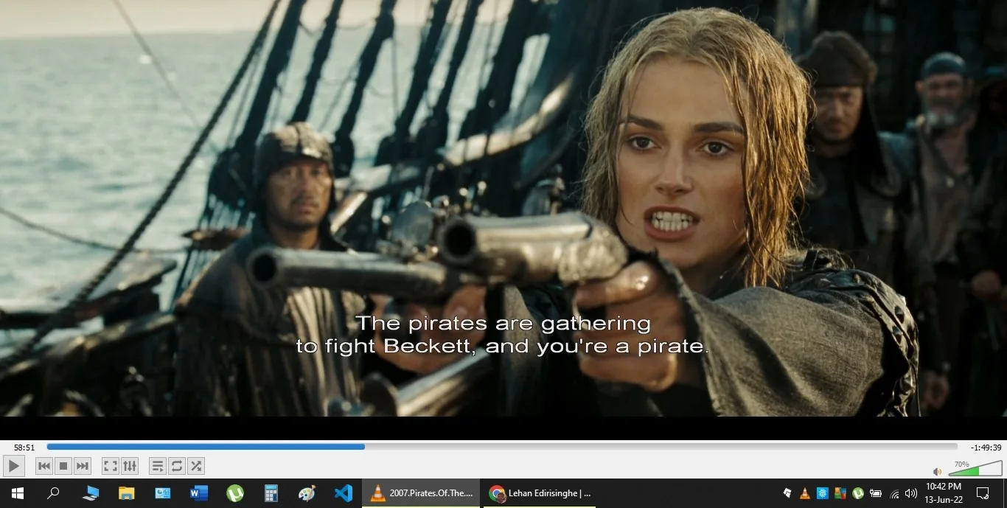Open uTorrent from the taskbar
The image size is (1007, 508).
pos(235,493)
